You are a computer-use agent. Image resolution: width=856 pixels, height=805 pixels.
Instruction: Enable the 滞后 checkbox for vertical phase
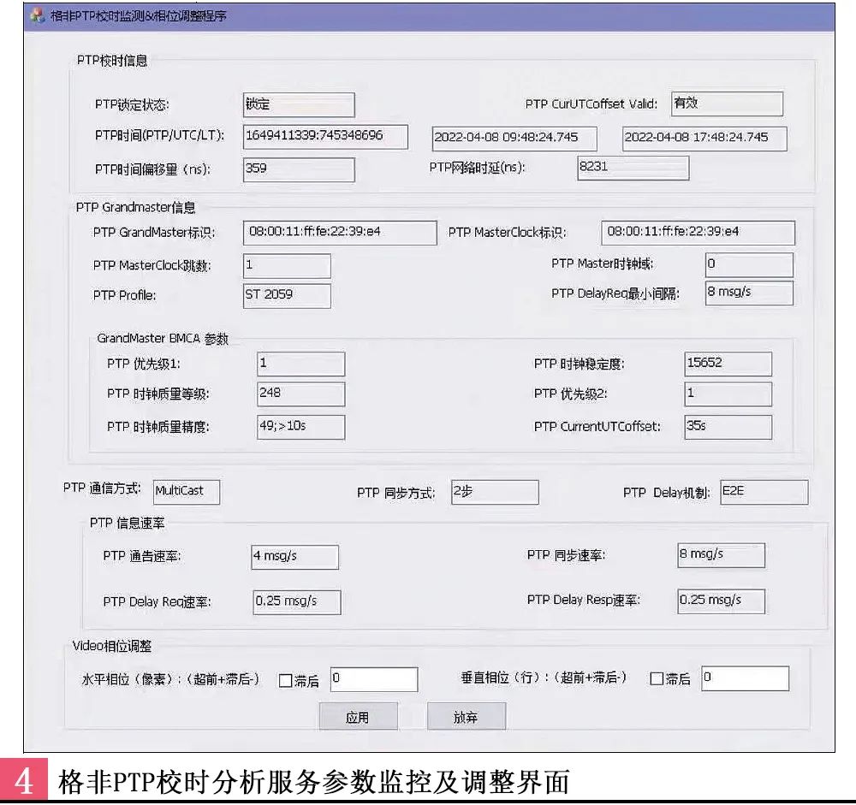click(656, 678)
